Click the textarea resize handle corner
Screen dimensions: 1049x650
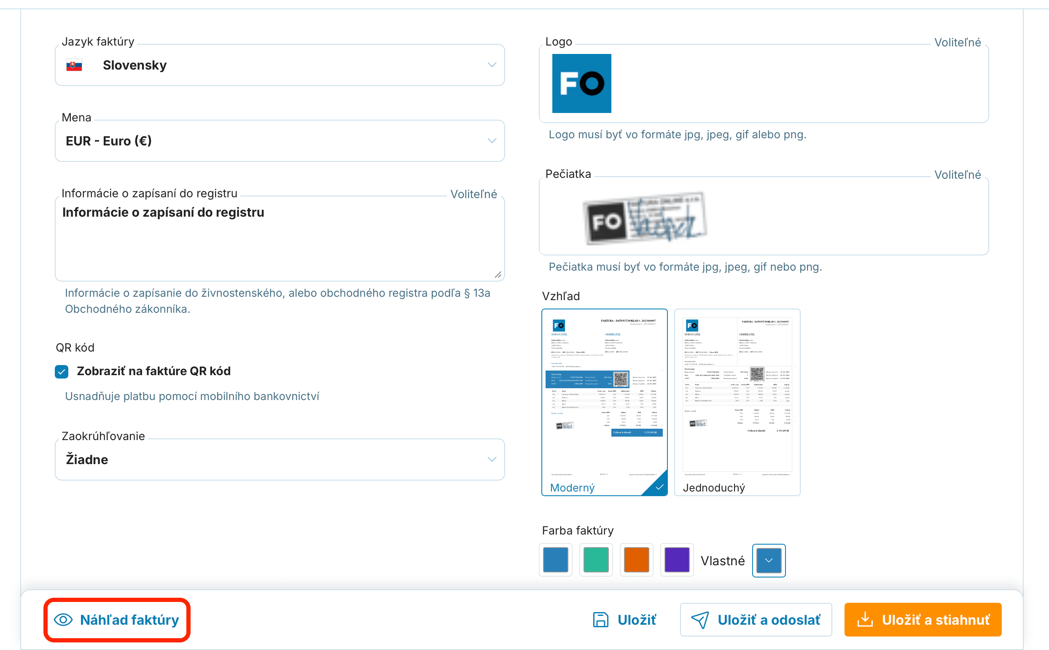coord(498,274)
